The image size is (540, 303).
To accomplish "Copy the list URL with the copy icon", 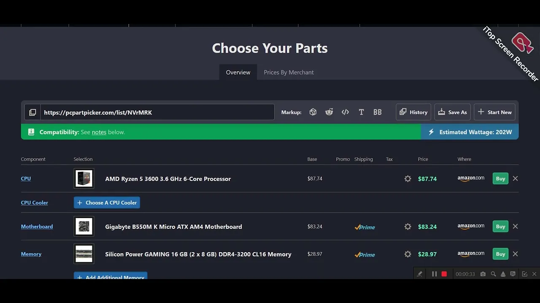I will point(32,112).
